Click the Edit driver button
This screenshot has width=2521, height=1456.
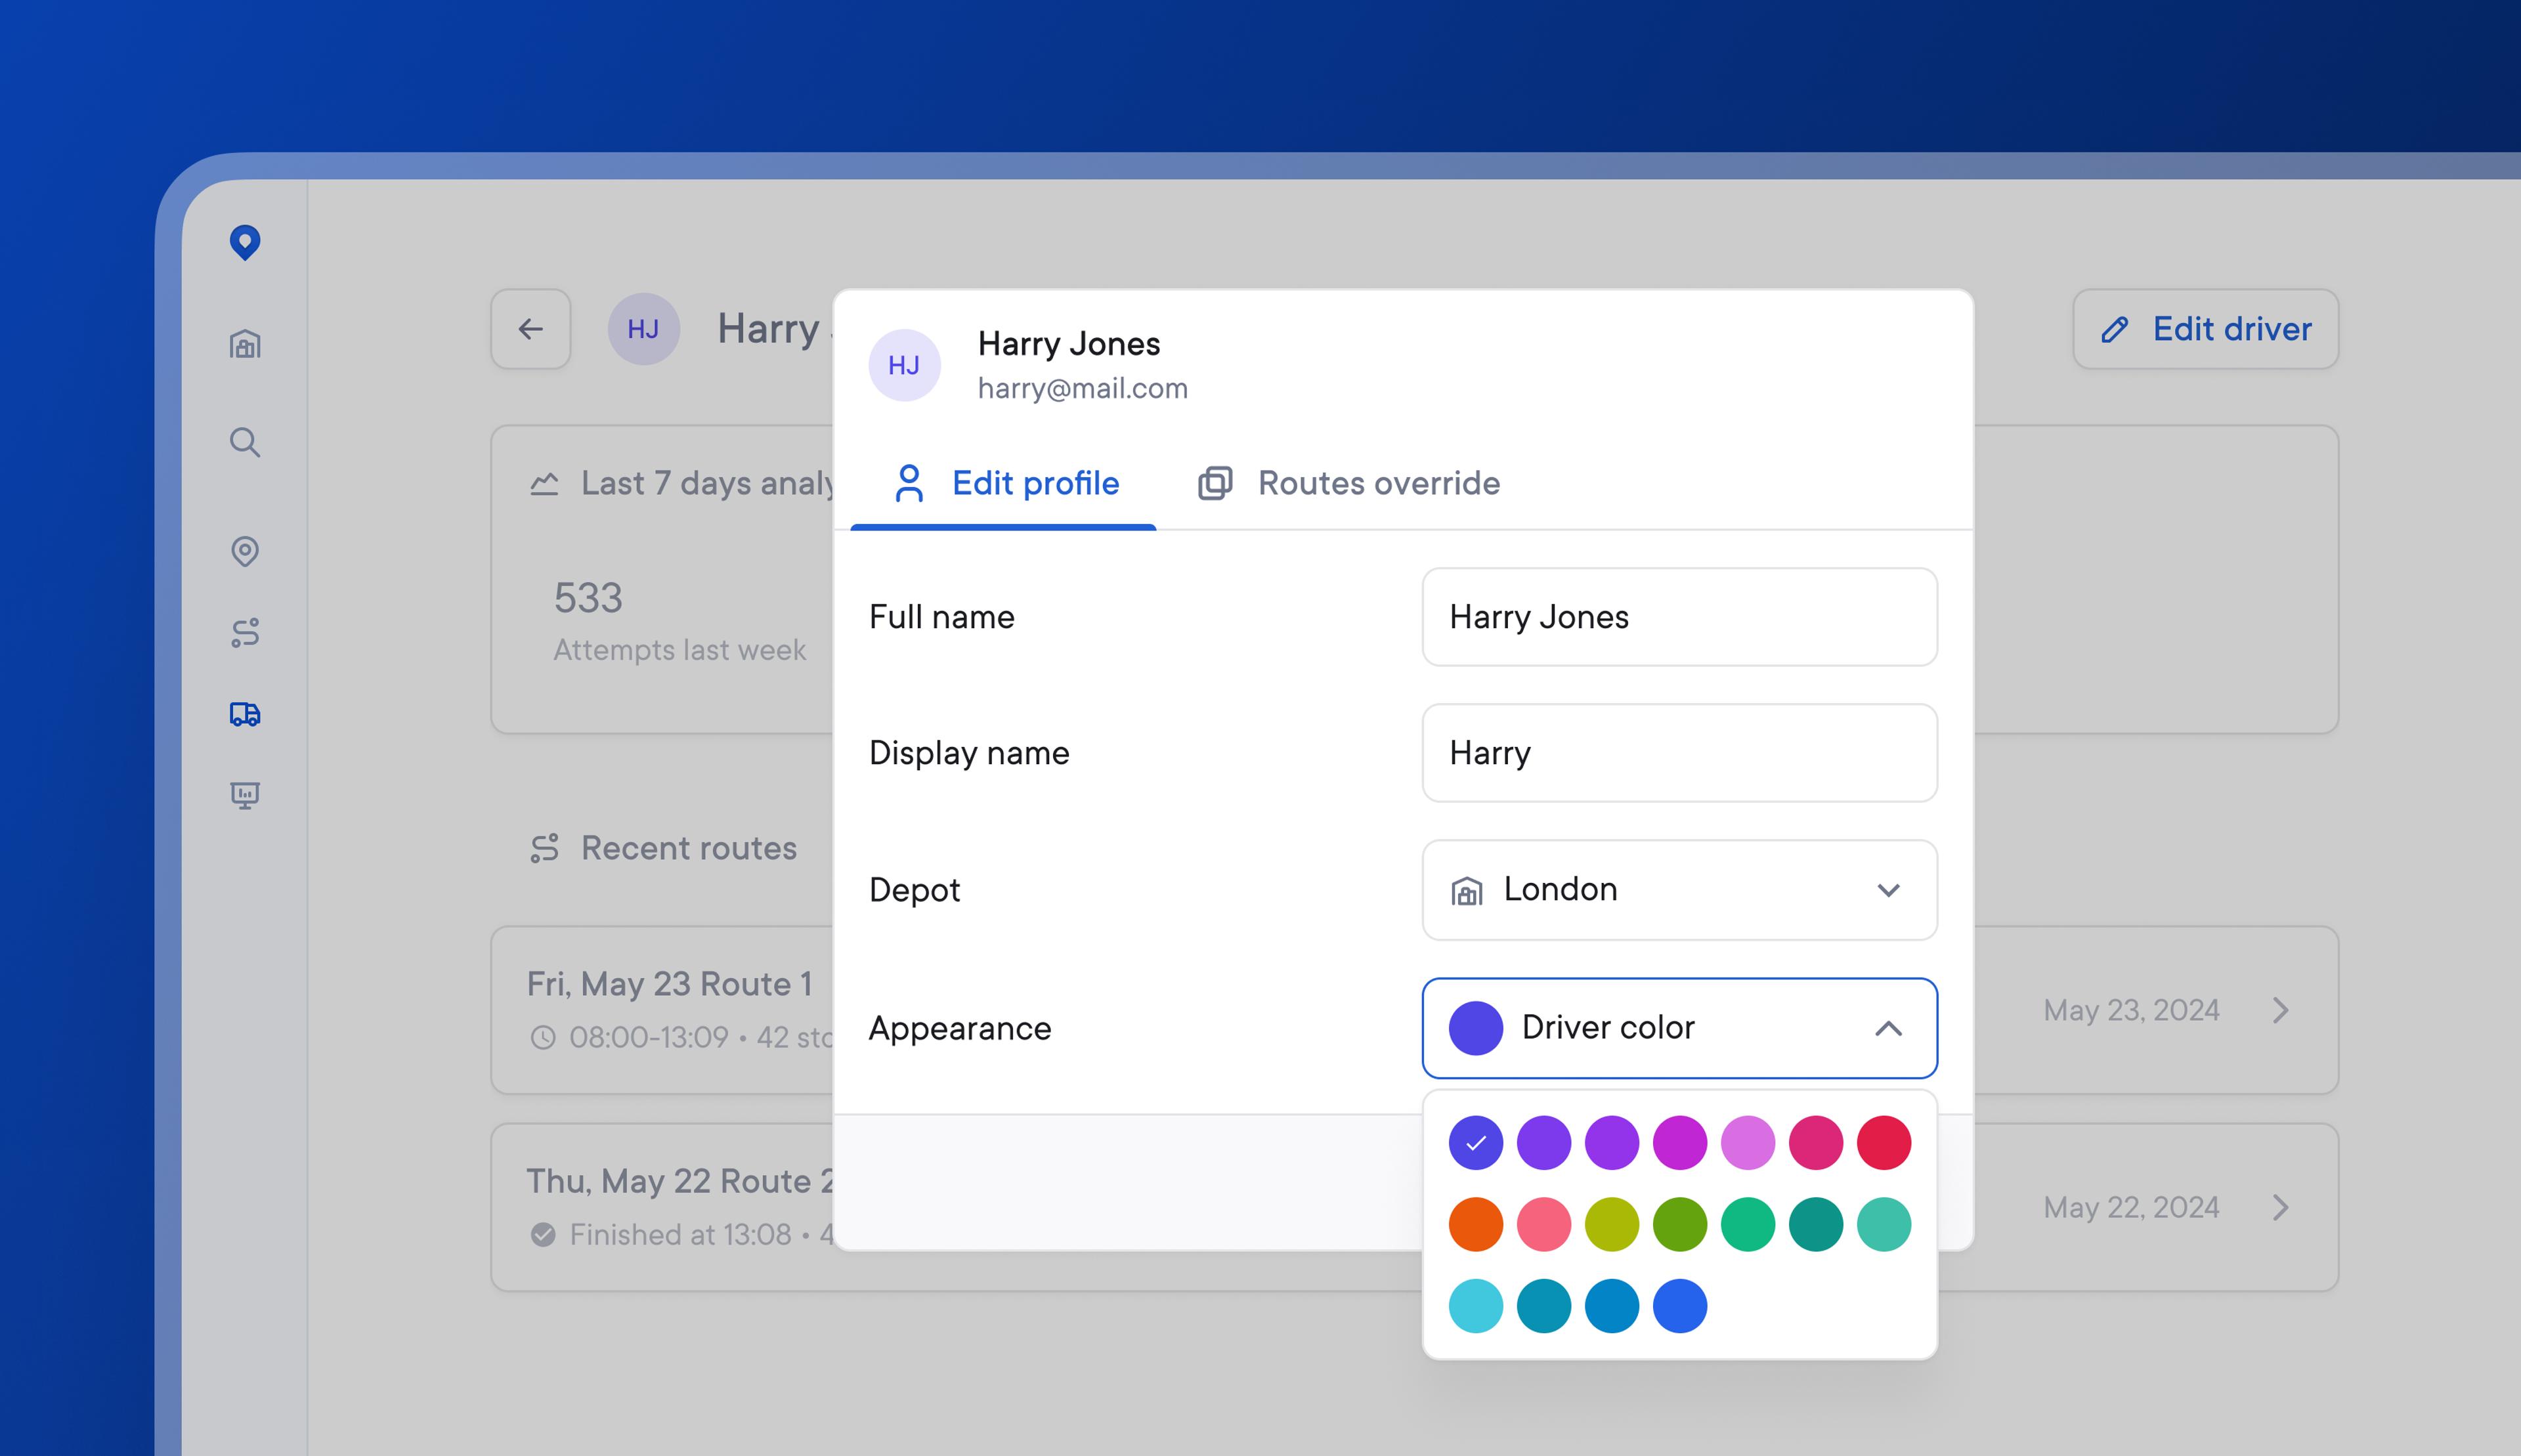(2206, 329)
